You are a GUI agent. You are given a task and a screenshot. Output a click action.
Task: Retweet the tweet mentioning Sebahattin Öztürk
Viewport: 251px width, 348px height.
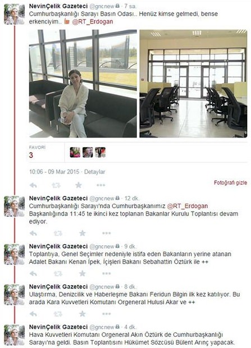pyautogui.click(x=58, y=274)
